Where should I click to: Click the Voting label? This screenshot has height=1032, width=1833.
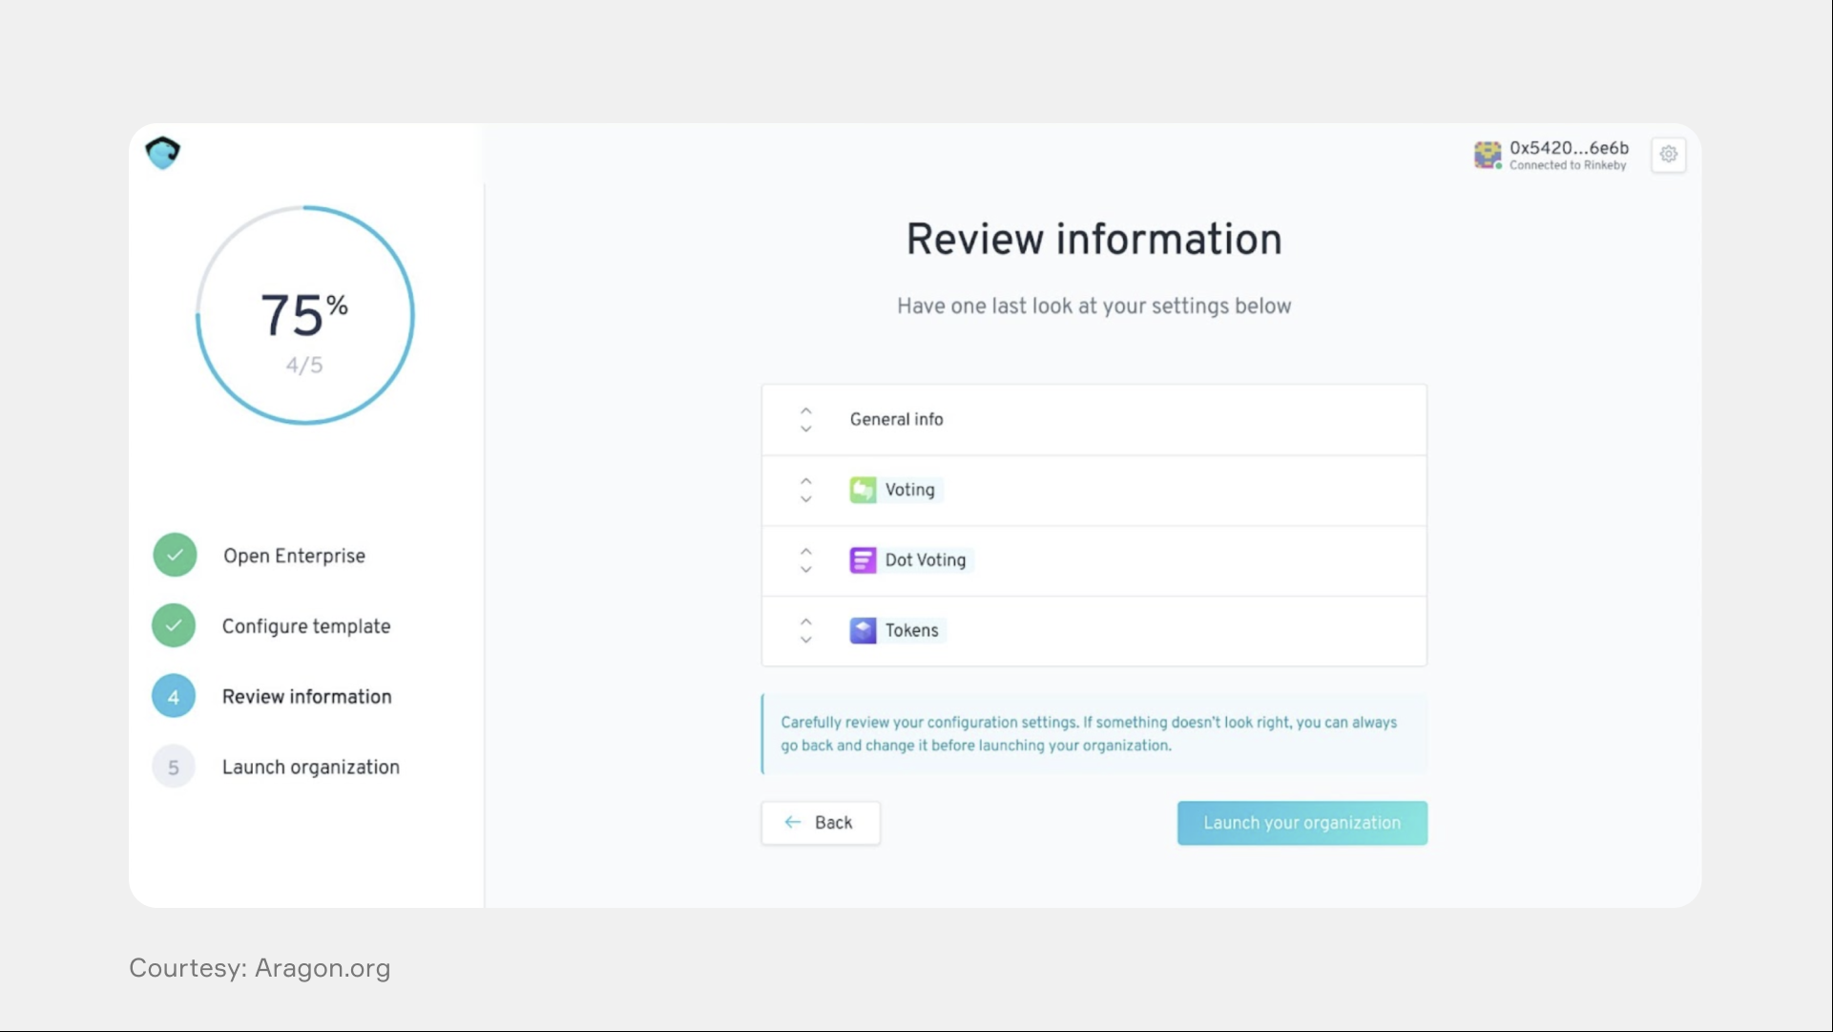[909, 490]
